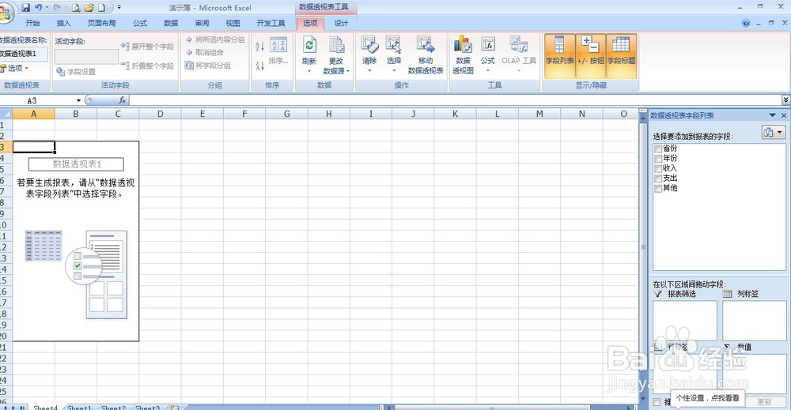The image size is (791, 410).
Task: Click 将字段分组 group field
Action: pyautogui.click(x=208, y=66)
